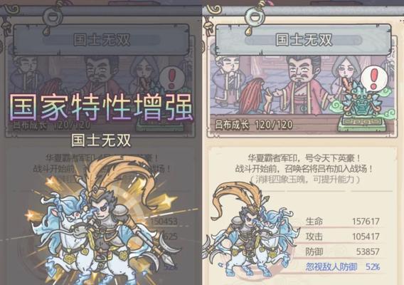Click the red exclamation alert bubble on right
404x285 pixels.
tap(374, 78)
